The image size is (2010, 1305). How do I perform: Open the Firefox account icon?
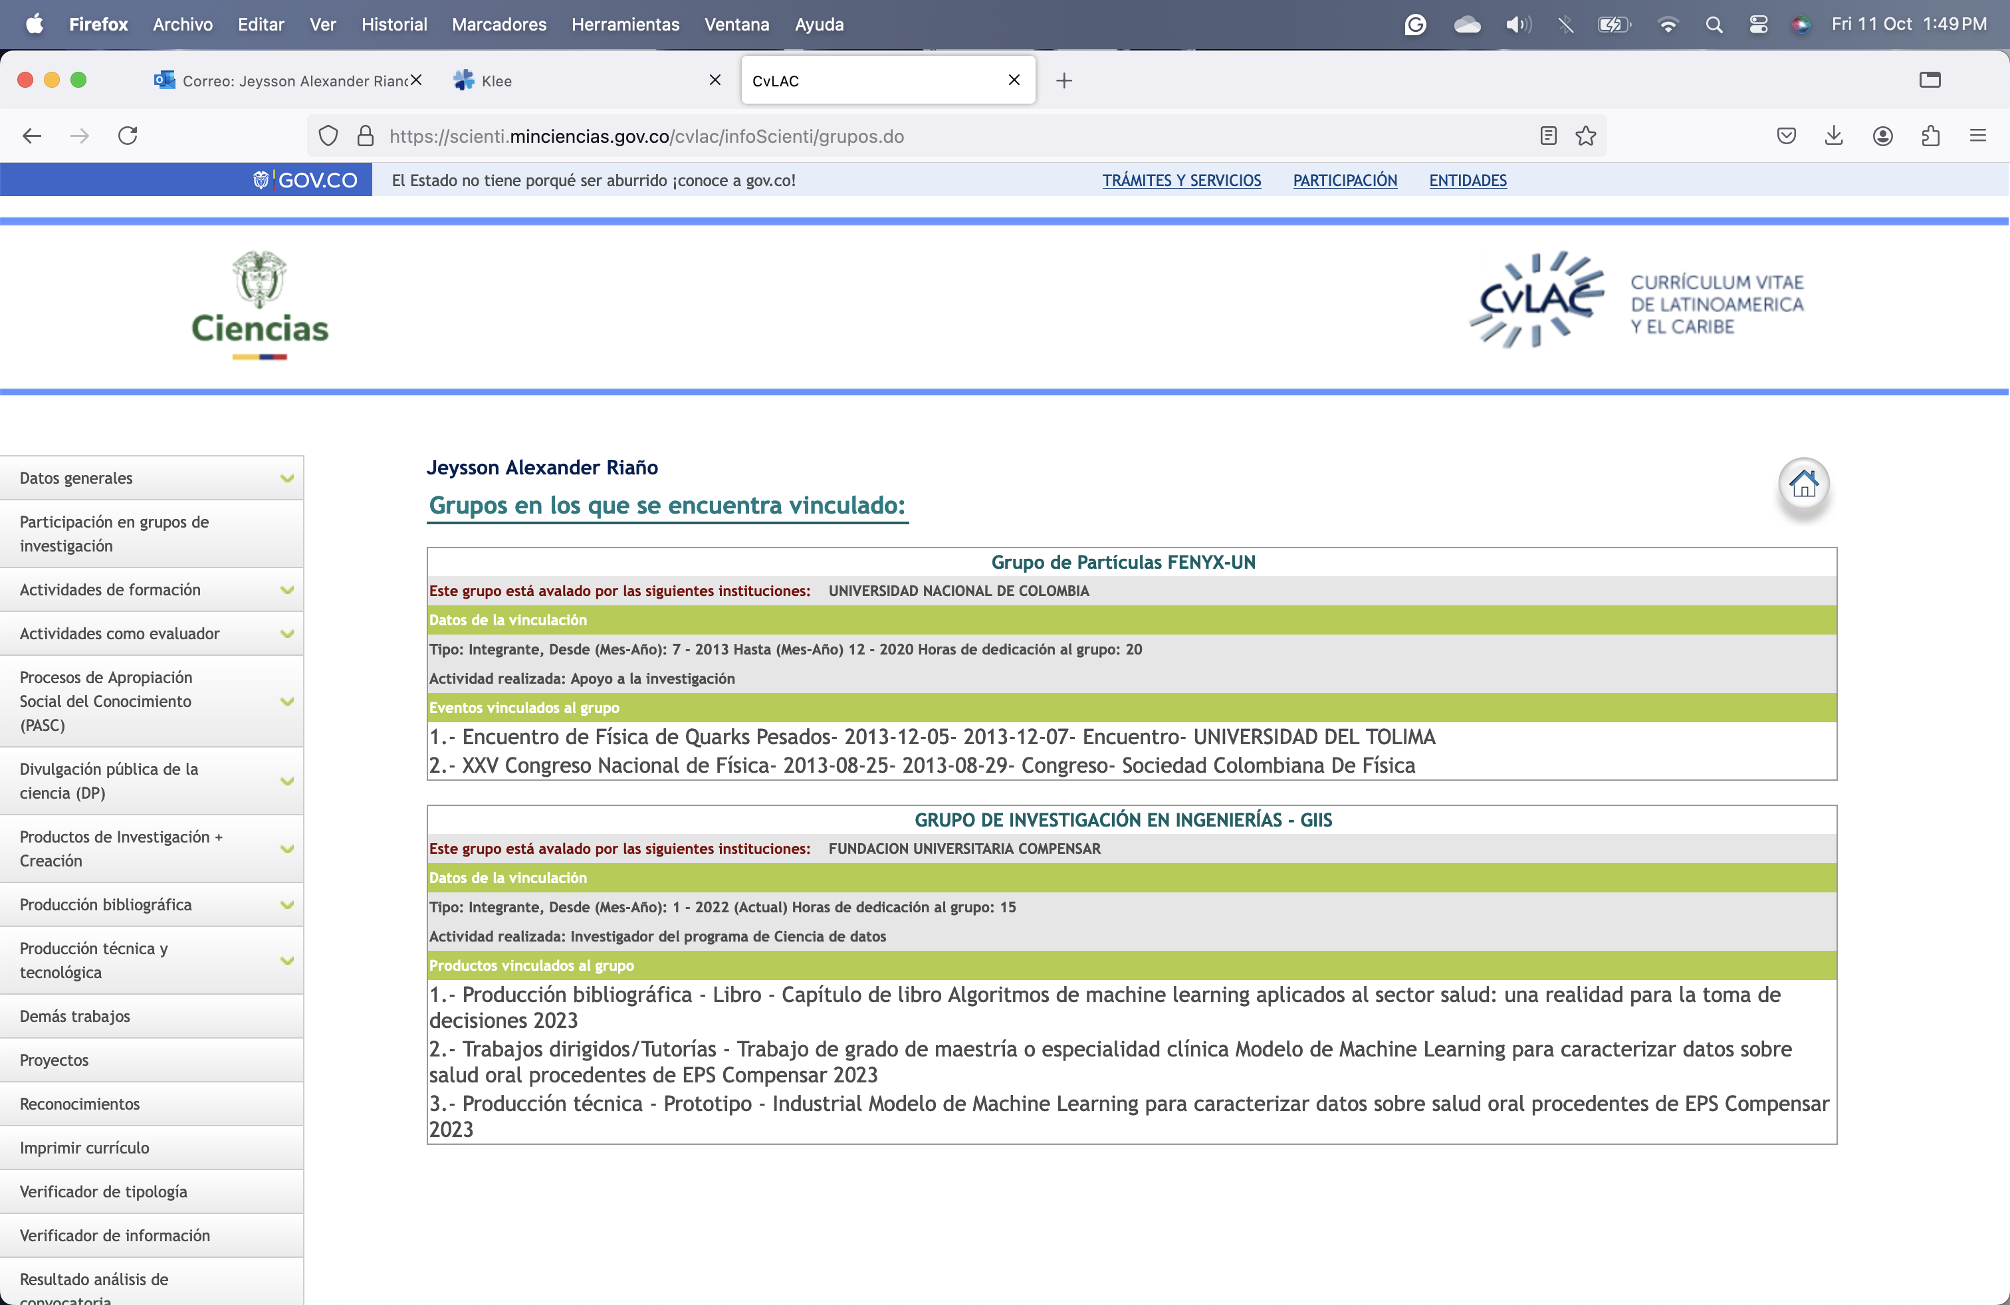pos(1882,136)
